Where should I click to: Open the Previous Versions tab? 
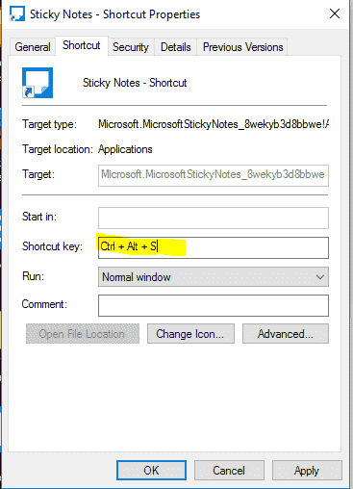point(242,47)
